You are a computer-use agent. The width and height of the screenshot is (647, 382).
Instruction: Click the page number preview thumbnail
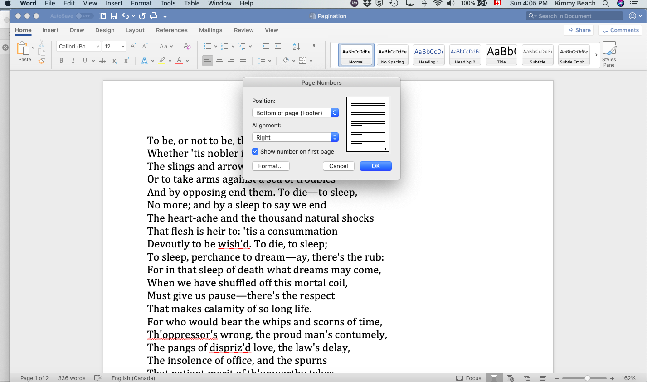coord(368,124)
